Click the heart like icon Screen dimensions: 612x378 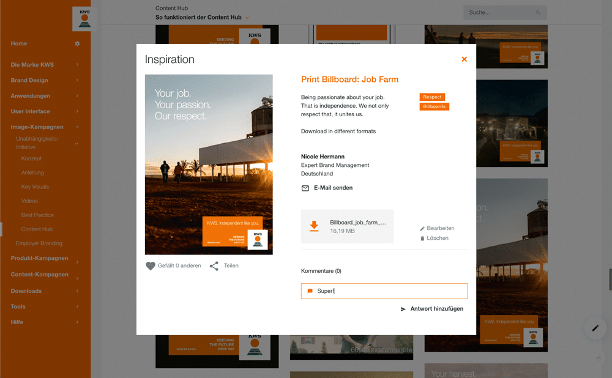click(151, 266)
